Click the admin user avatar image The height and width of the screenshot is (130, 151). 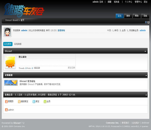[7, 32]
